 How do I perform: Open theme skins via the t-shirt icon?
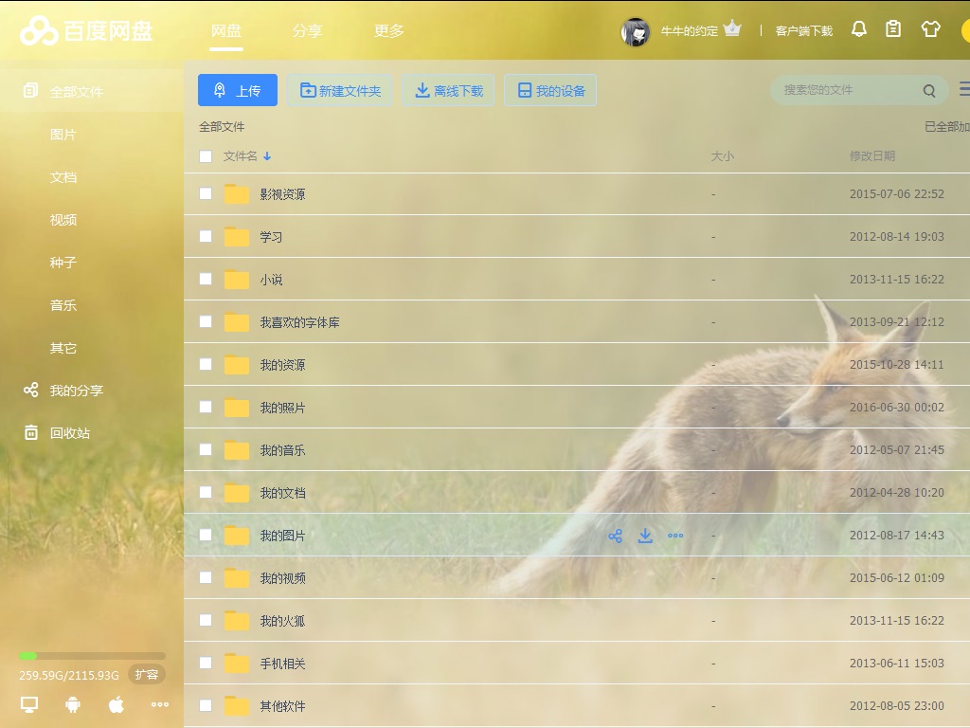coord(929,28)
